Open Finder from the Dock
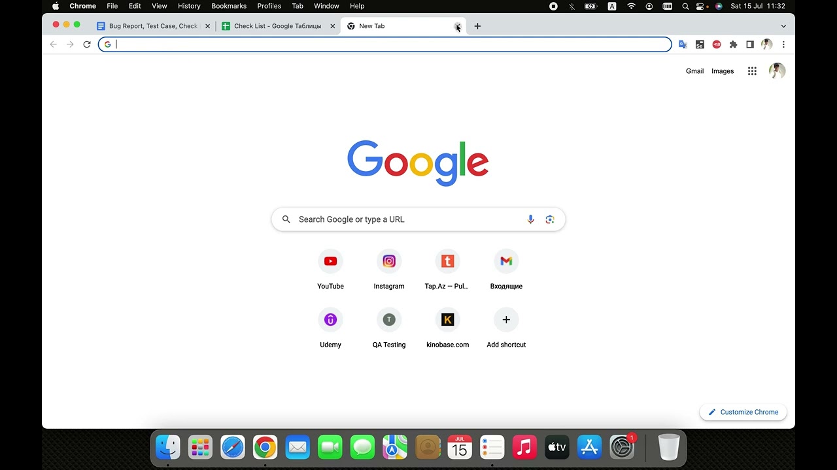Image resolution: width=837 pixels, height=470 pixels. [x=168, y=447]
